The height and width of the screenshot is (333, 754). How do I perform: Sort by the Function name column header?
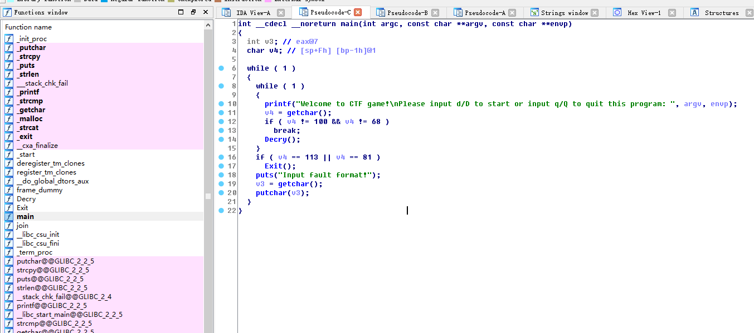pos(28,27)
